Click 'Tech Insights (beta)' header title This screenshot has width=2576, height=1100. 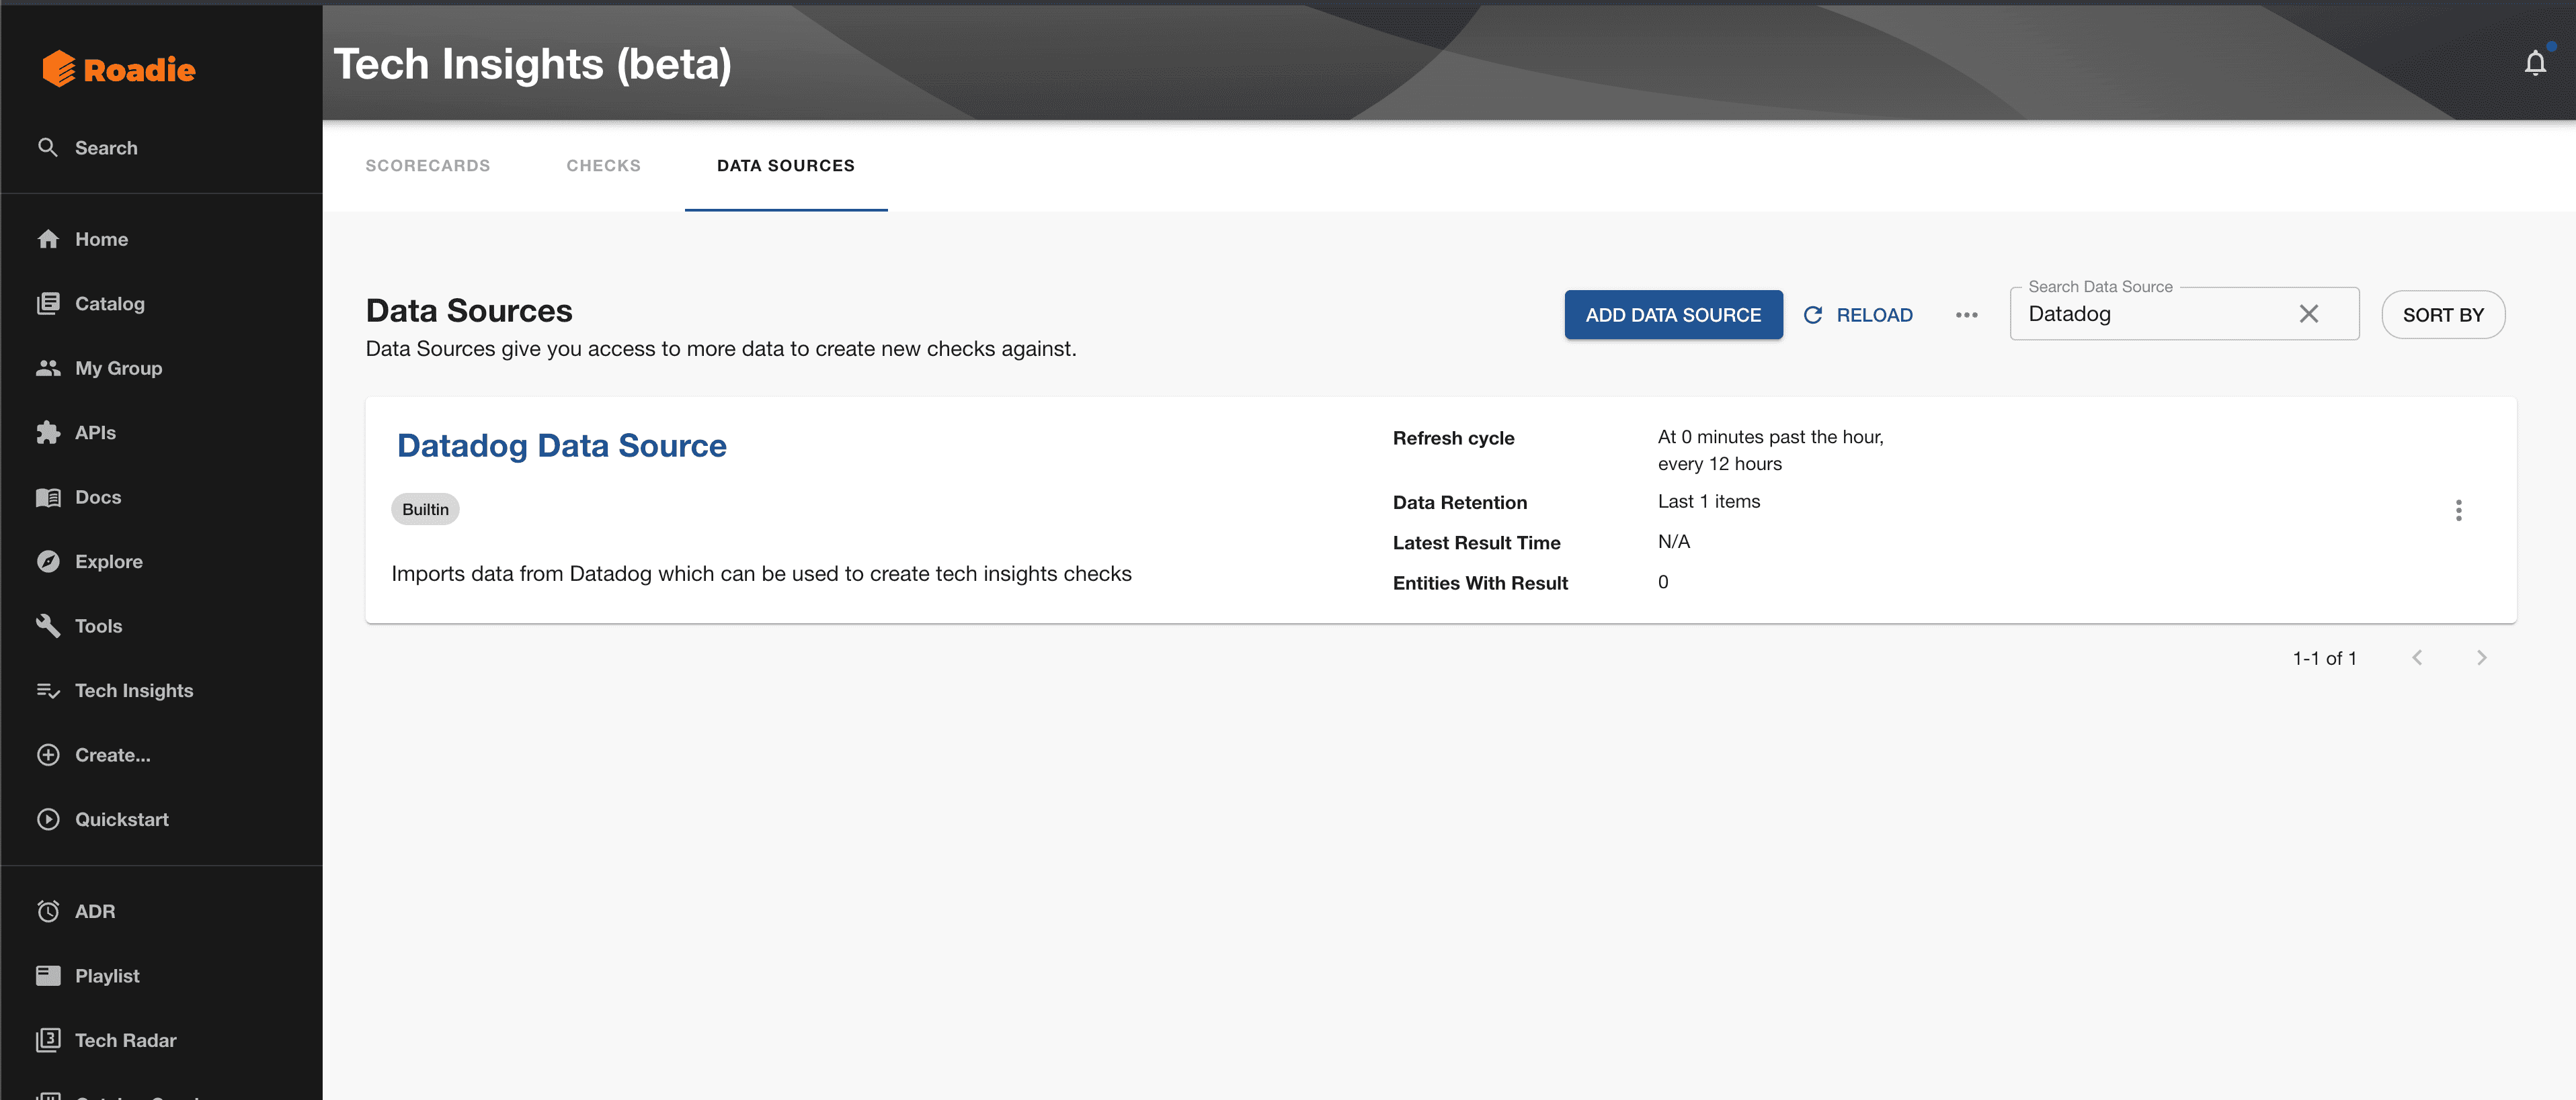(532, 64)
